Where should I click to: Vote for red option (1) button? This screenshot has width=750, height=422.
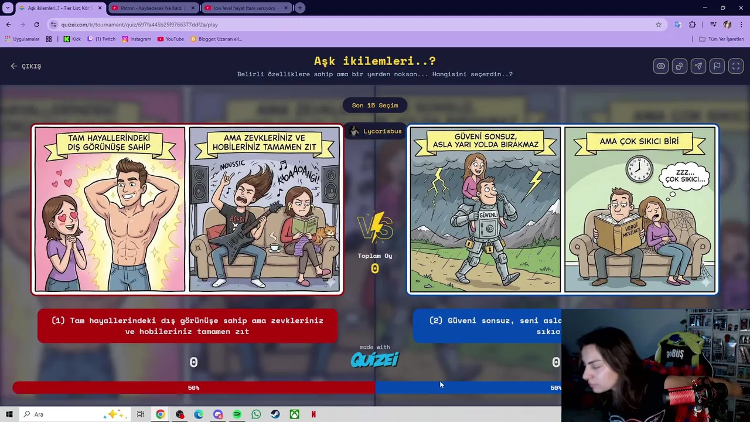[x=187, y=326]
